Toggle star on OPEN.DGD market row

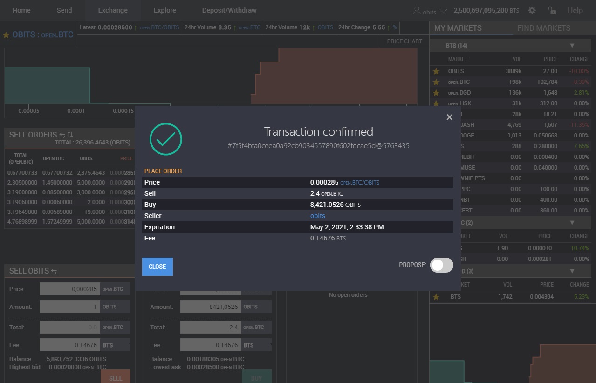point(436,93)
